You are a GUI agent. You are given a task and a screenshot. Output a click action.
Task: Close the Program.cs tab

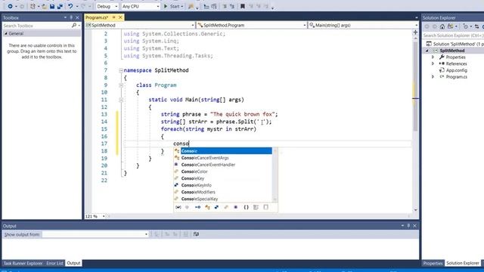click(x=120, y=17)
